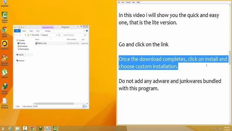Open Notepad's Help menu

[138, 2]
